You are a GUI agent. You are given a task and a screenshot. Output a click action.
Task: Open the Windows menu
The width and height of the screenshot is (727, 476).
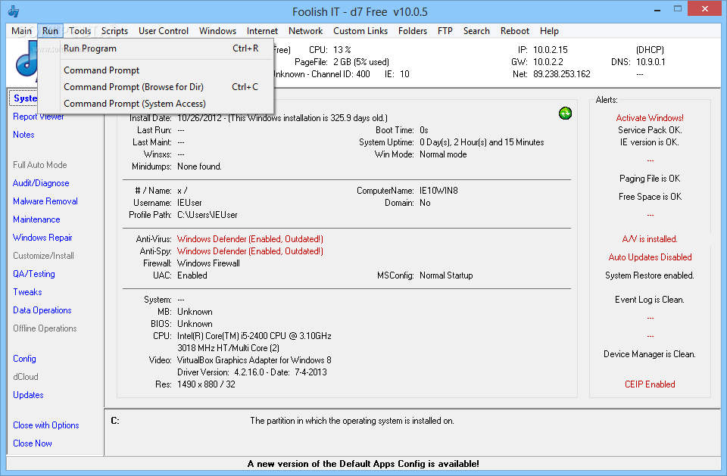217,30
